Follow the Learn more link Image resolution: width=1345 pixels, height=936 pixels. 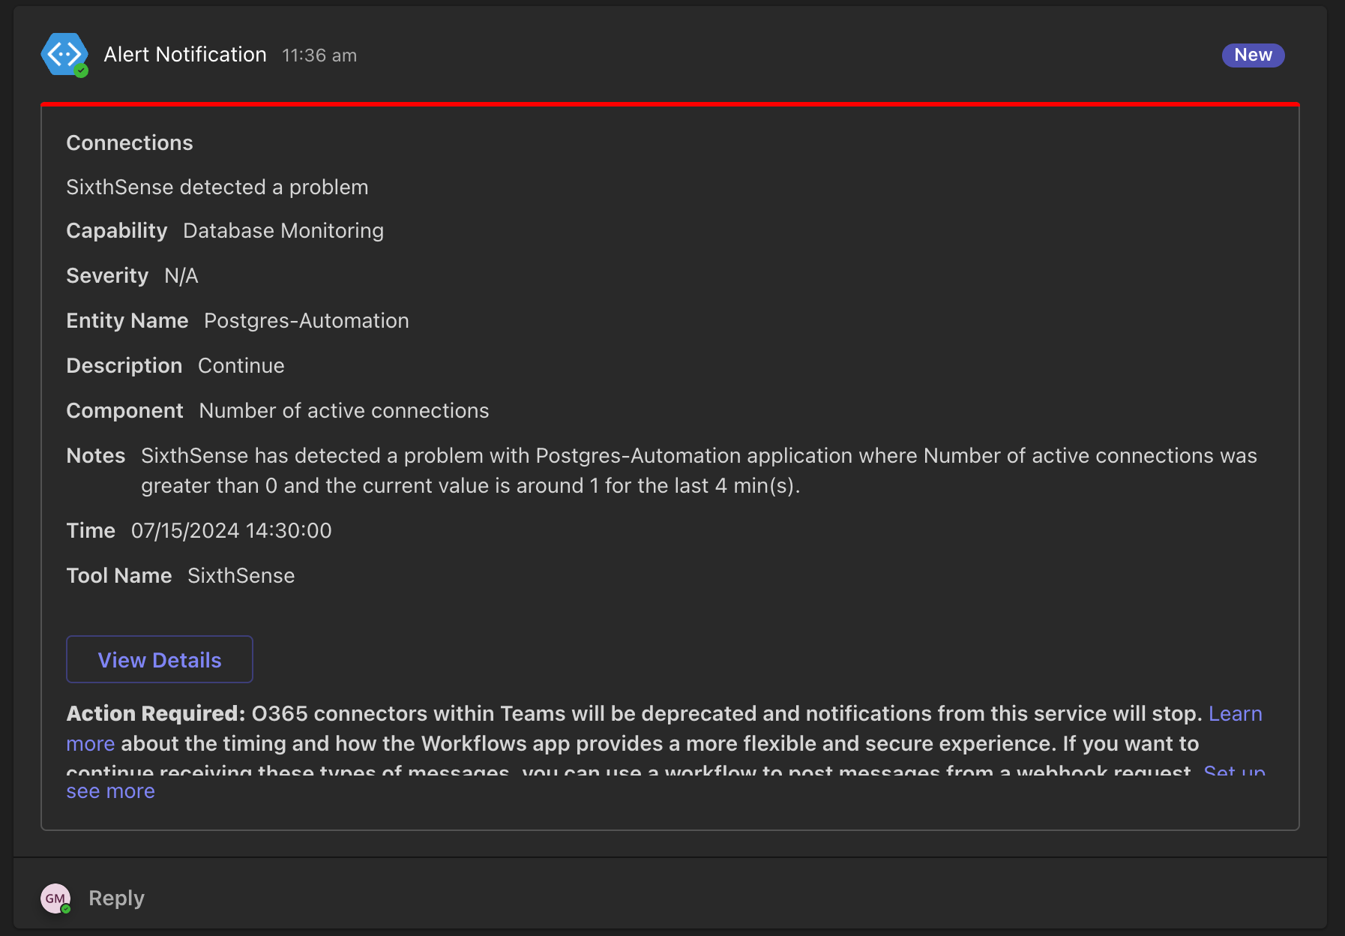[1235, 713]
